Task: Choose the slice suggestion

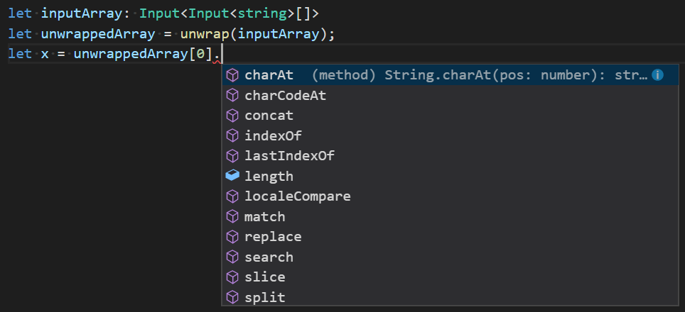Action: point(450,277)
